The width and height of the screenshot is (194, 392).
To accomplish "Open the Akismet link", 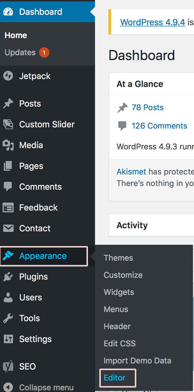I will click(x=131, y=172).
